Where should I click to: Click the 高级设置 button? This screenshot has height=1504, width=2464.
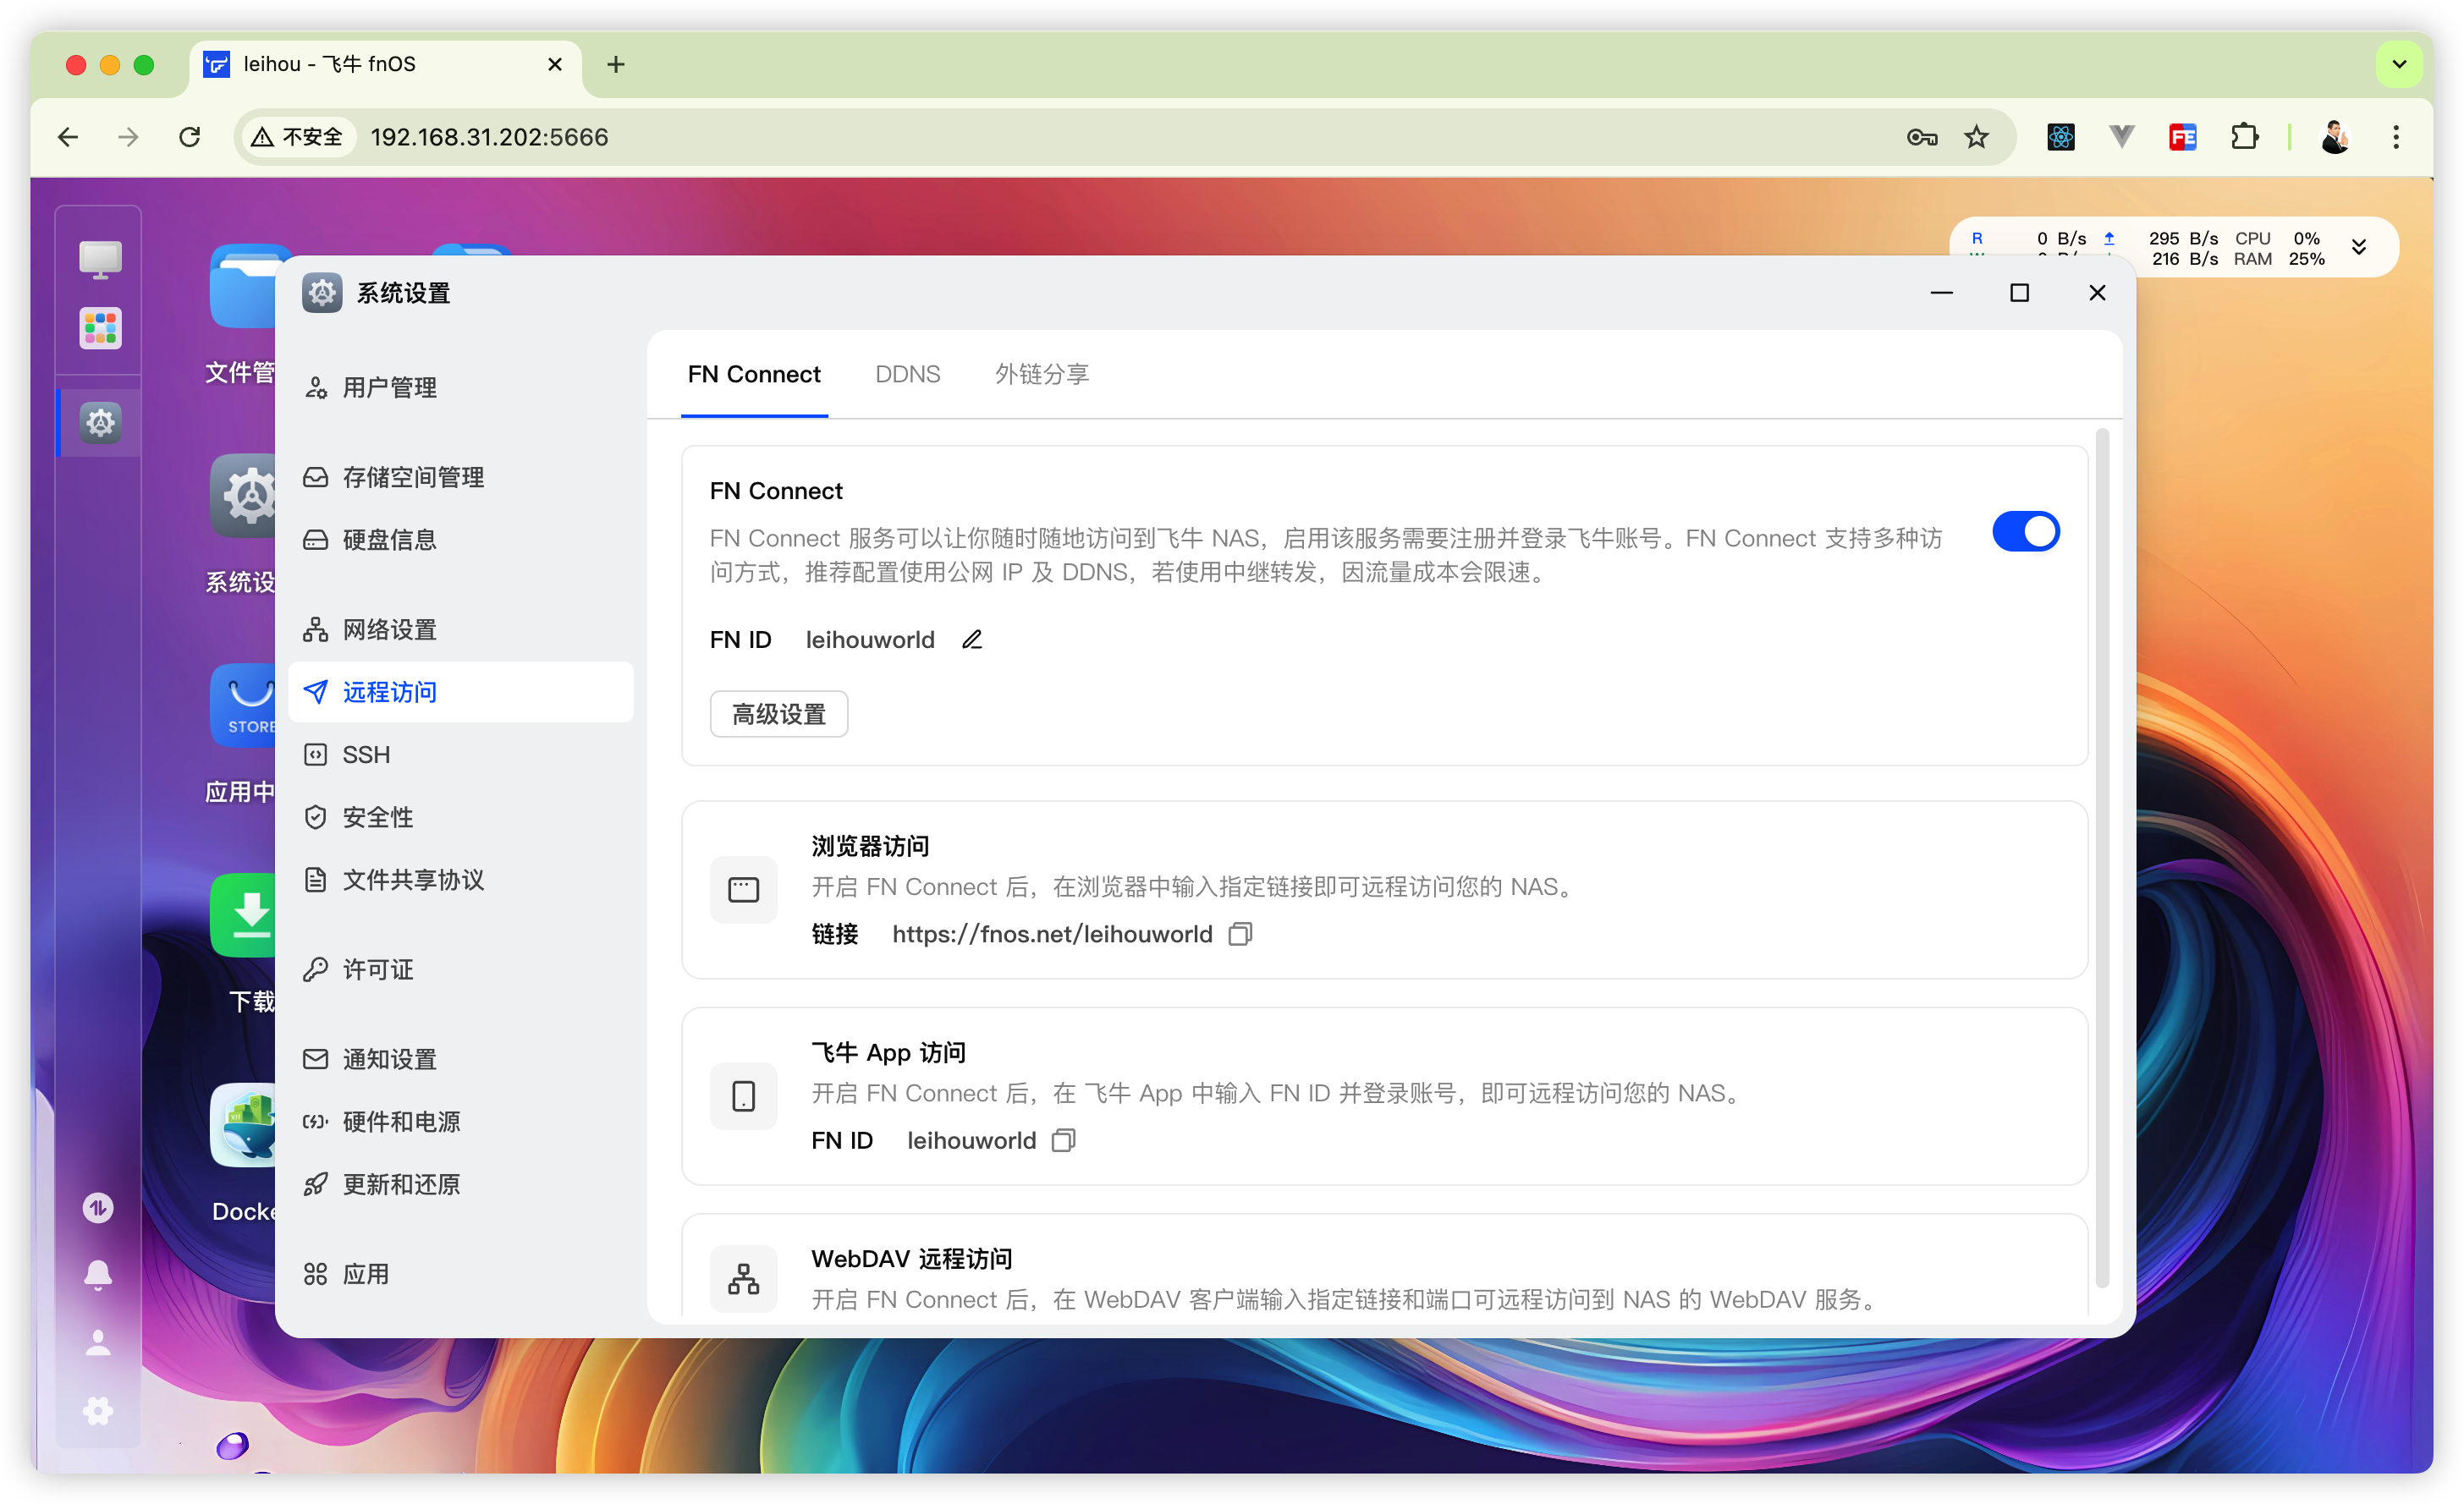click(x=778, y=714)
